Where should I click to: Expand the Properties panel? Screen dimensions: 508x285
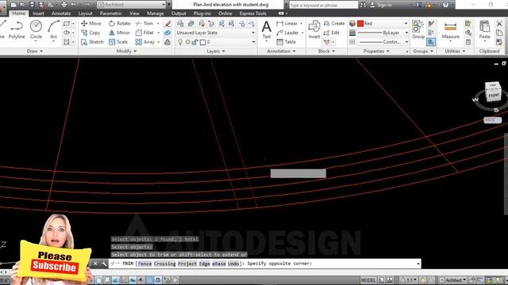[x=376, y=51]
